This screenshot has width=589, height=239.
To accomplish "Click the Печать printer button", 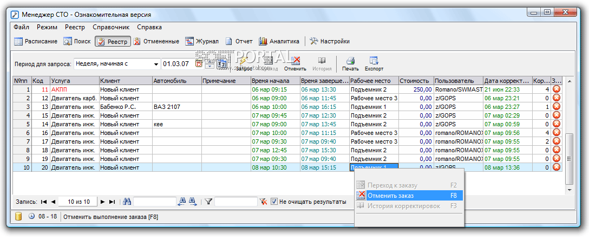I will tap(350, 64).
